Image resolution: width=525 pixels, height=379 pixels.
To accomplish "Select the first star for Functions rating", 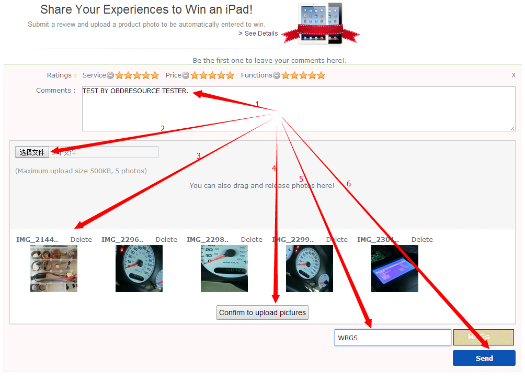I will point(286,75).
